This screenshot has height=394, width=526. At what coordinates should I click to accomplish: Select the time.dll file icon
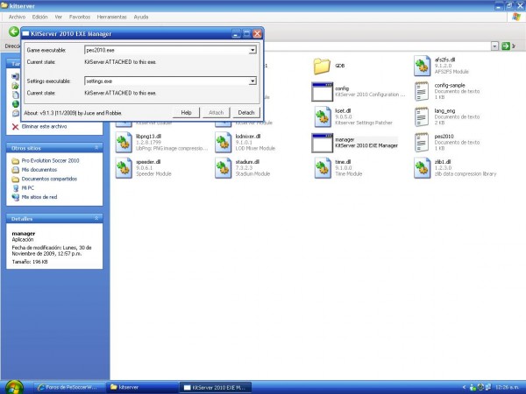coord(323,168)
